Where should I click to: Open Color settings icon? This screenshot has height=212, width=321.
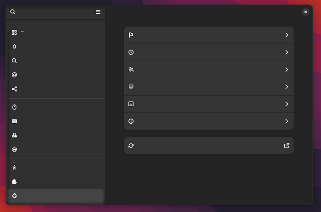coord(14,136)
